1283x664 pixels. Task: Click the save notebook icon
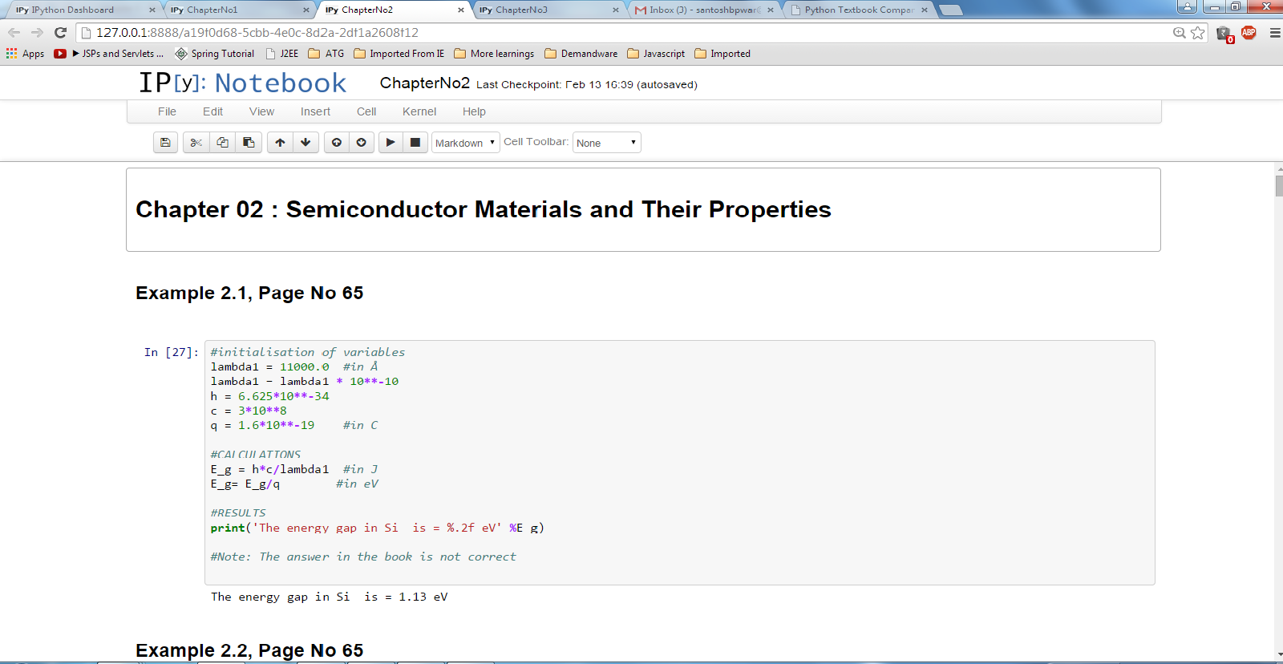click(165, 143)
